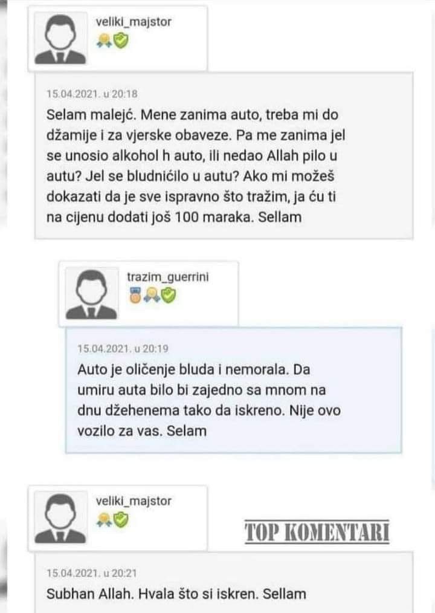
Task: Click the TOP KOMENTARI watermark logo
Action: click(x=317, y=533)
